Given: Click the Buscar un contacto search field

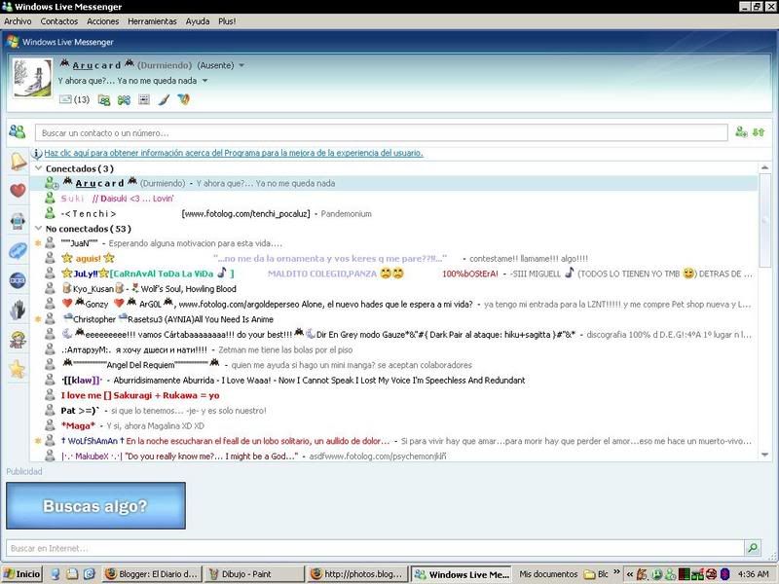Looking at the screenshot, I should click(381, 132).
